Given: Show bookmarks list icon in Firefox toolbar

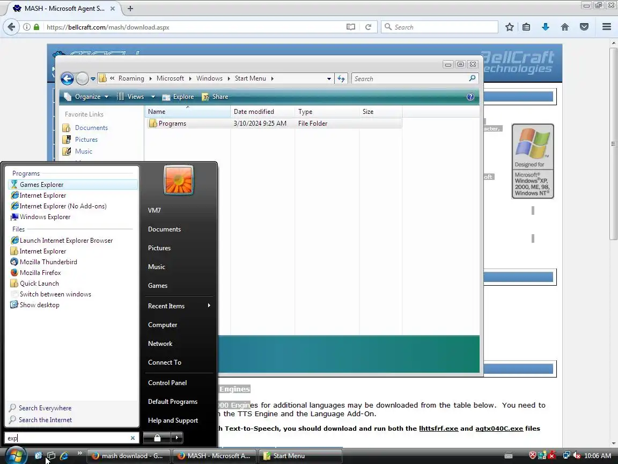Looking at the screenshot, I should (x=526, y=27).
